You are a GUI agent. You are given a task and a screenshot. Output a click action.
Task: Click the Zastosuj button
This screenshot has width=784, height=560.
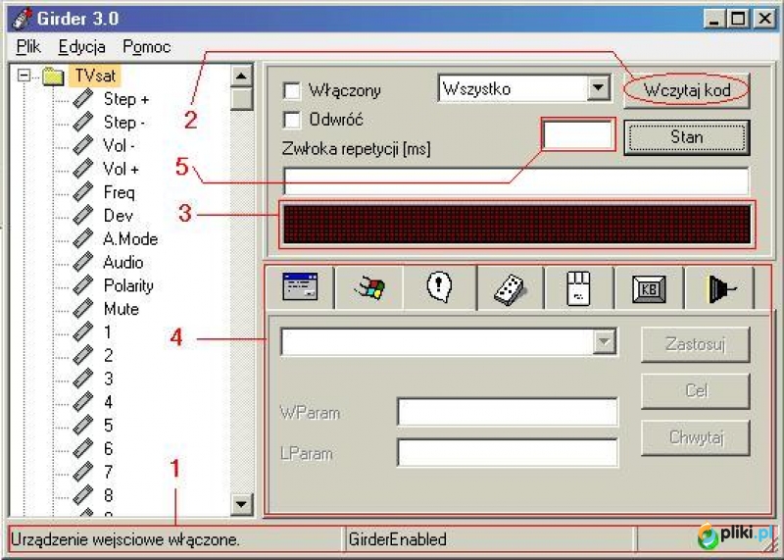(x=696, y=344)
